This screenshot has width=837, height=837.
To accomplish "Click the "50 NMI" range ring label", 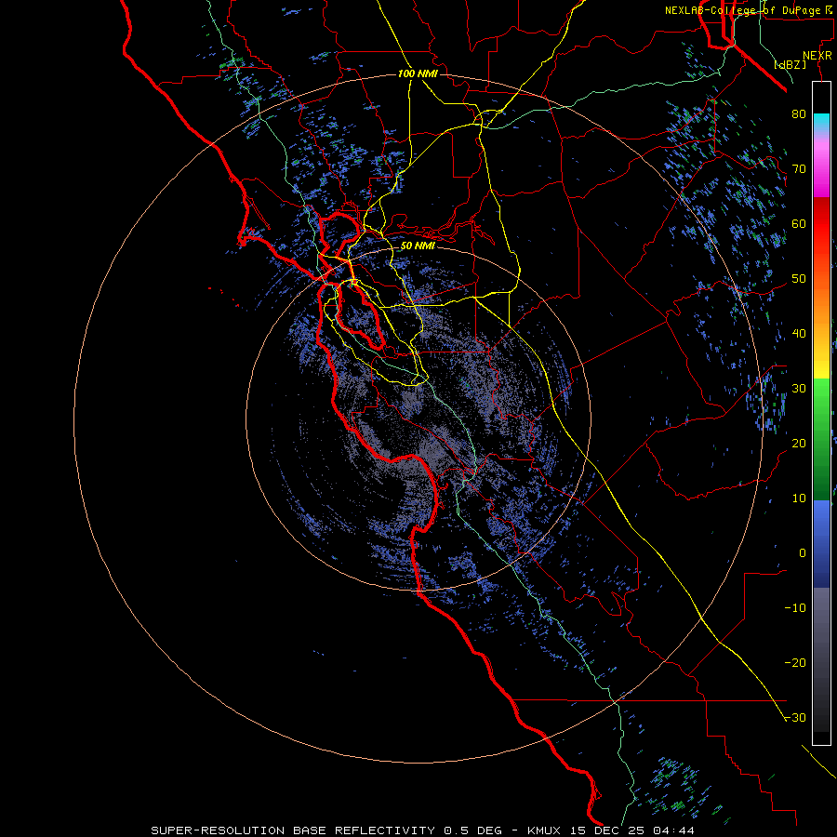I will click(x=418, y=246).
